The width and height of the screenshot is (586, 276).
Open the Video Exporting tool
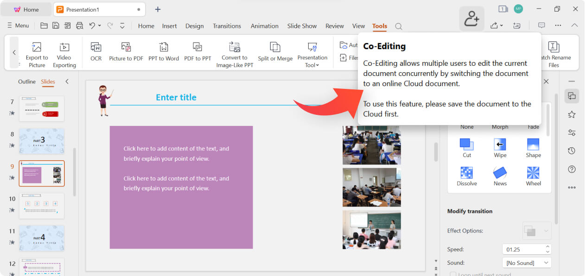pos(64,52)
